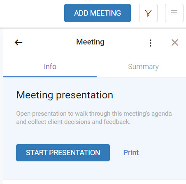Go back using the left arrow
This screenshot has height=184, width=186.
tap(19, 42)
